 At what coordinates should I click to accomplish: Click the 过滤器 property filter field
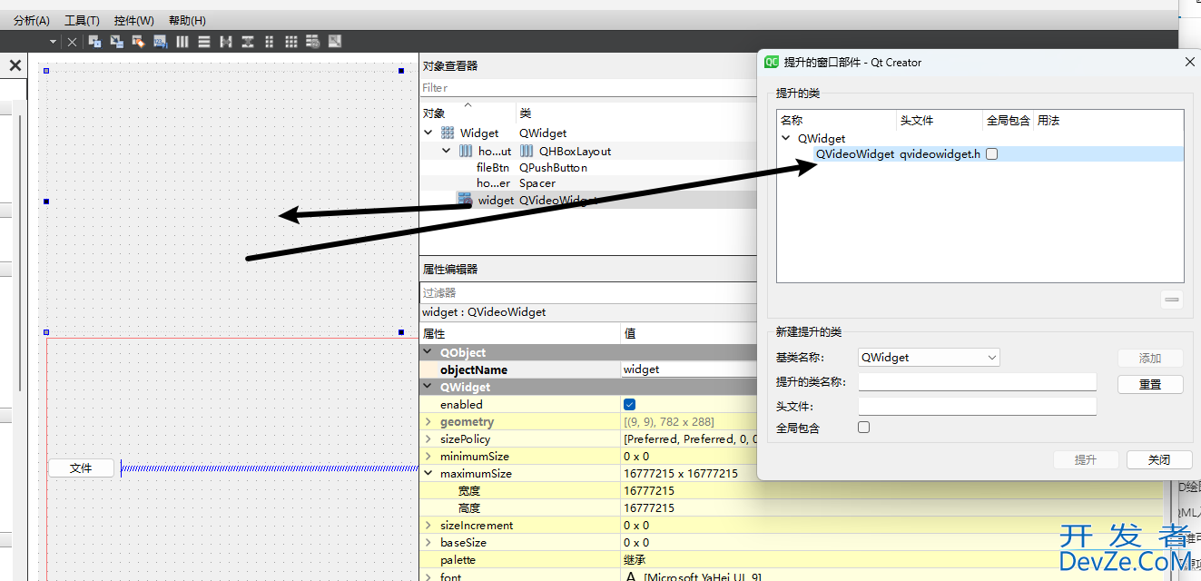coord(588,293)
